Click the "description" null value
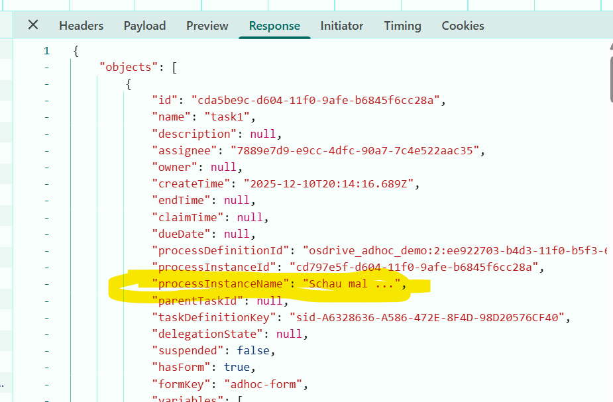Viewport: 613px width, 402px height. pyautogui.click(x=262, y=134)
